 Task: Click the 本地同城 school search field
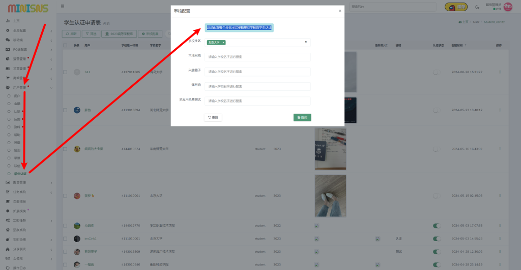pyautogui.click(x=257, y=57)
